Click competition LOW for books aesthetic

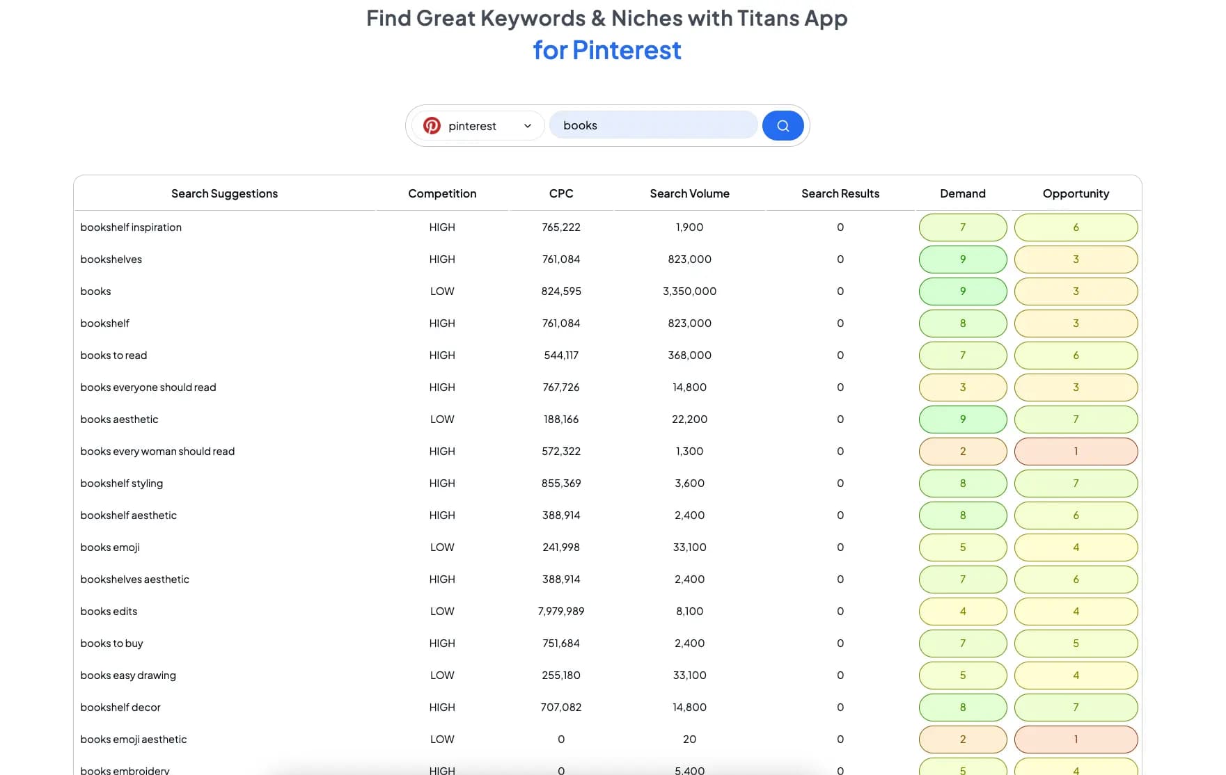(x=442, y=420)
